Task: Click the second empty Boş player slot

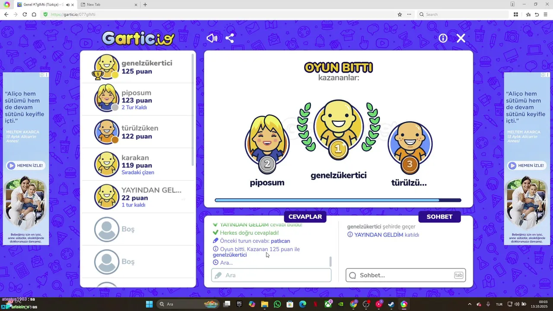Action: [138, 262]
